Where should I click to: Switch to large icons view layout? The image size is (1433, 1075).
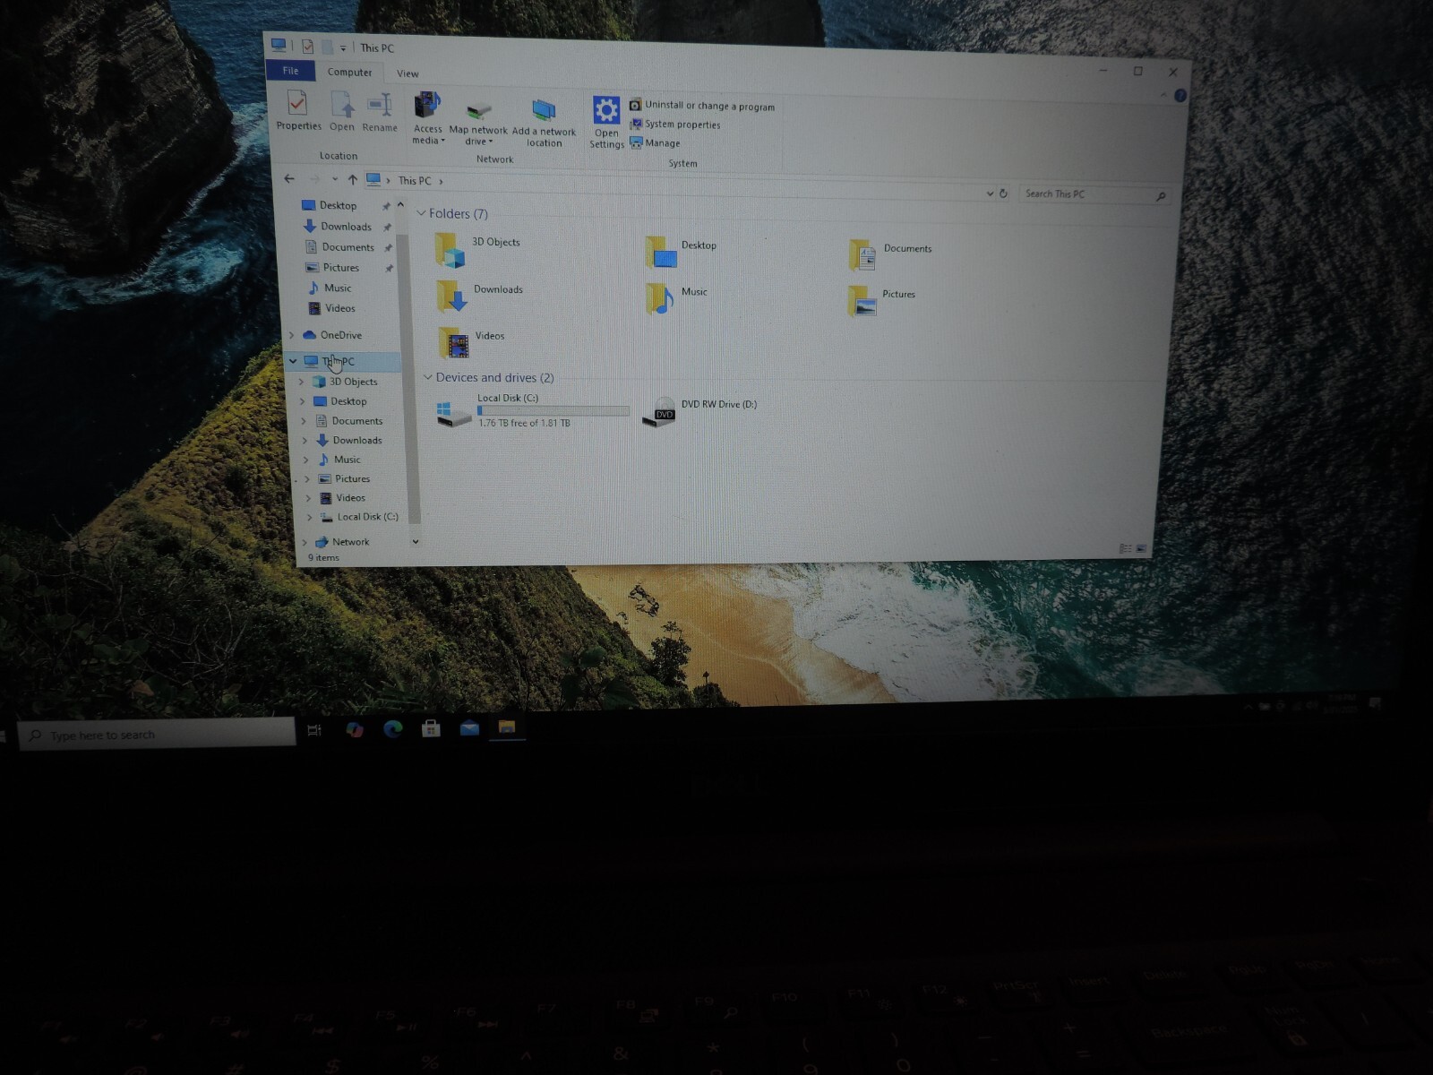tap(1141, 549)
